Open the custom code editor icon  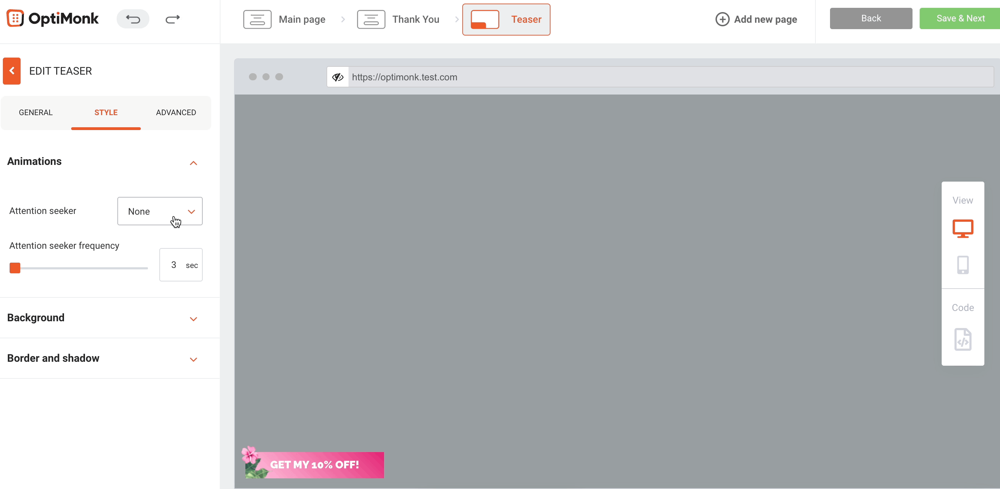tap(963, 339)
